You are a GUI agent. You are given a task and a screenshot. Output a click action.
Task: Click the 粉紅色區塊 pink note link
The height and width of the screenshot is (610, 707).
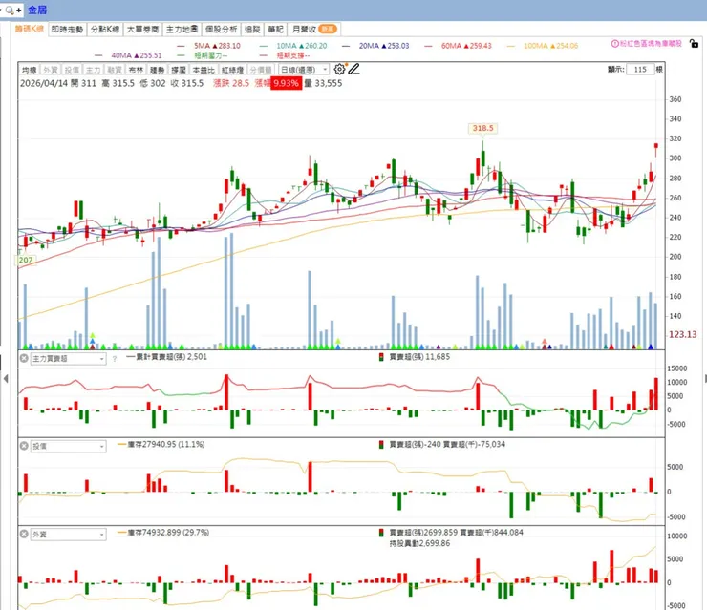(651, 44)
